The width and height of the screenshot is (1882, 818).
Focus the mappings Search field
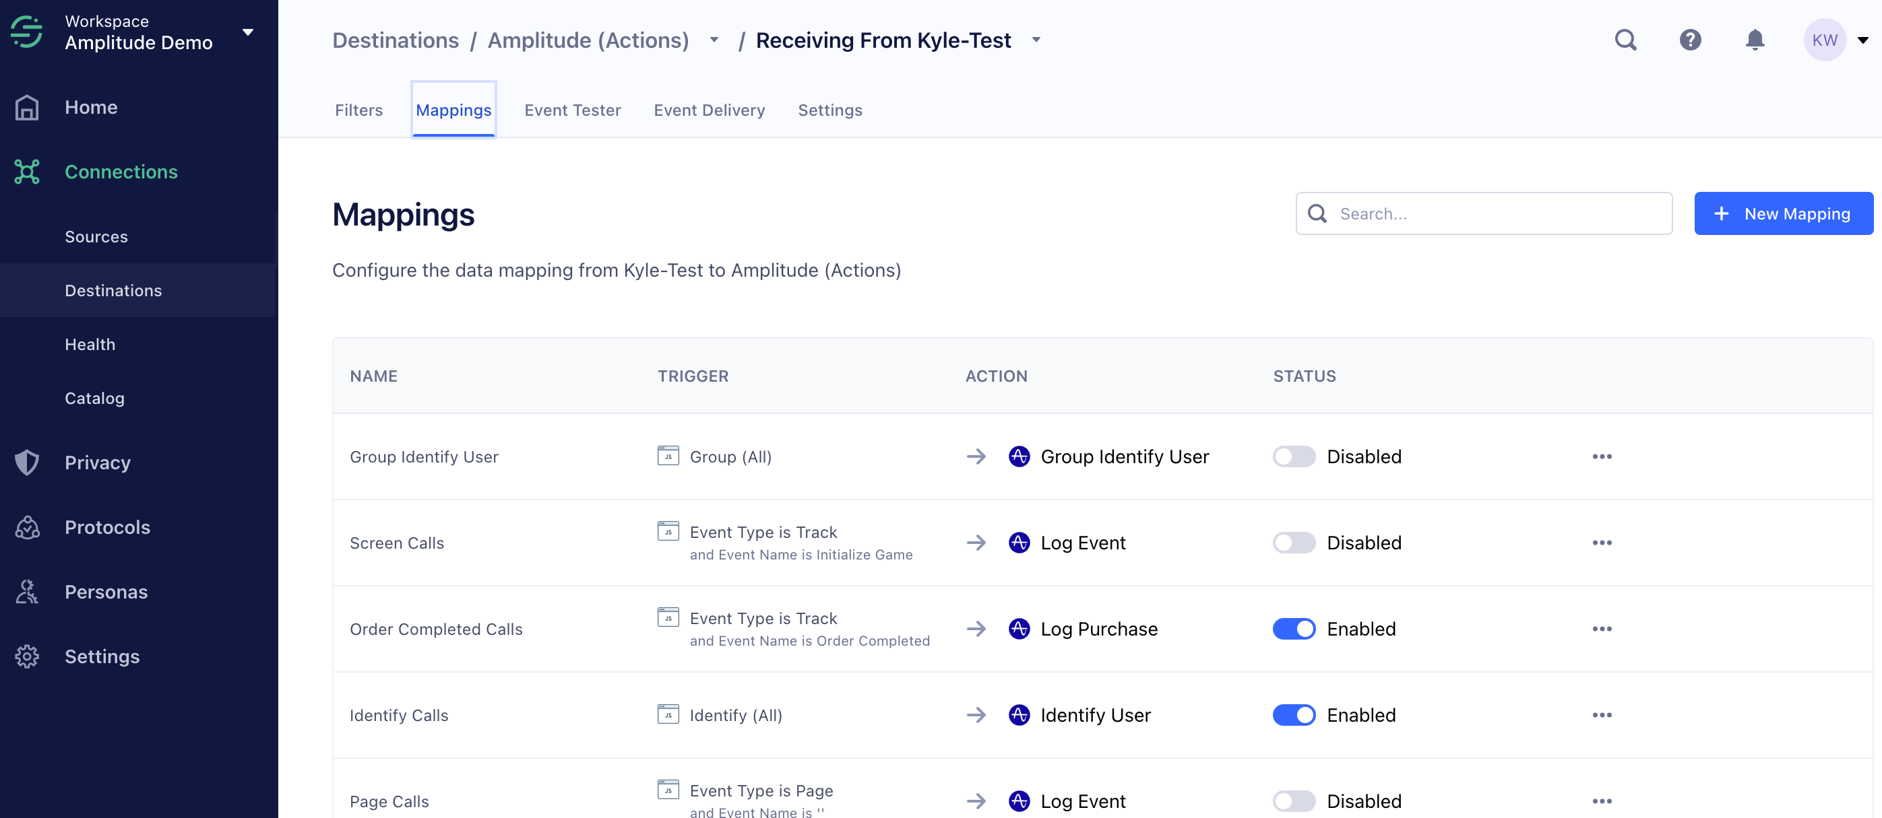pyautogui.click(x=1484, y=213)
